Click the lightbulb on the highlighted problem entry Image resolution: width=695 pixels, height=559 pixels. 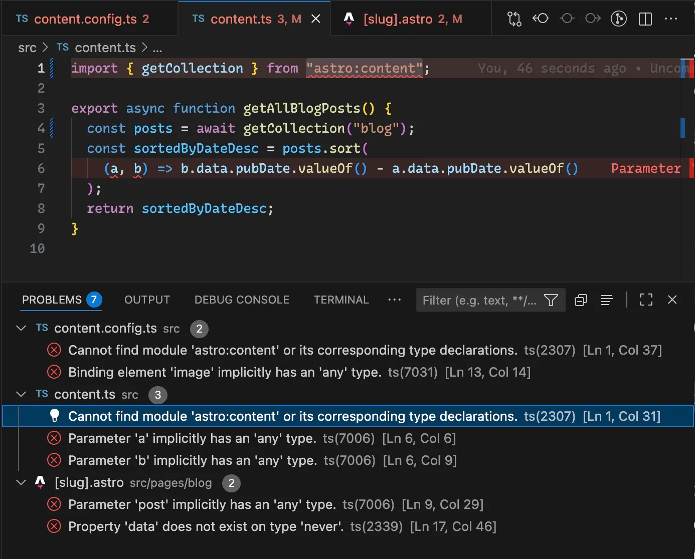54,416
